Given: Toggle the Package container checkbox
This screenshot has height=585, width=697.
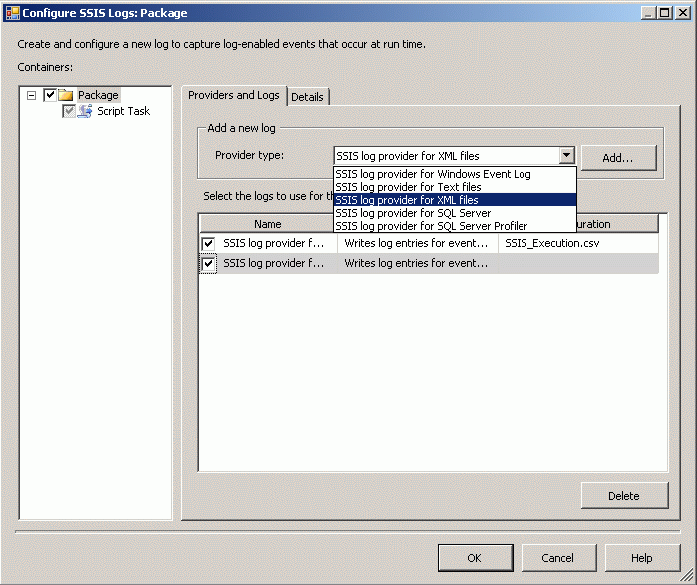Looking at the screenshot, I should point(50,95).
